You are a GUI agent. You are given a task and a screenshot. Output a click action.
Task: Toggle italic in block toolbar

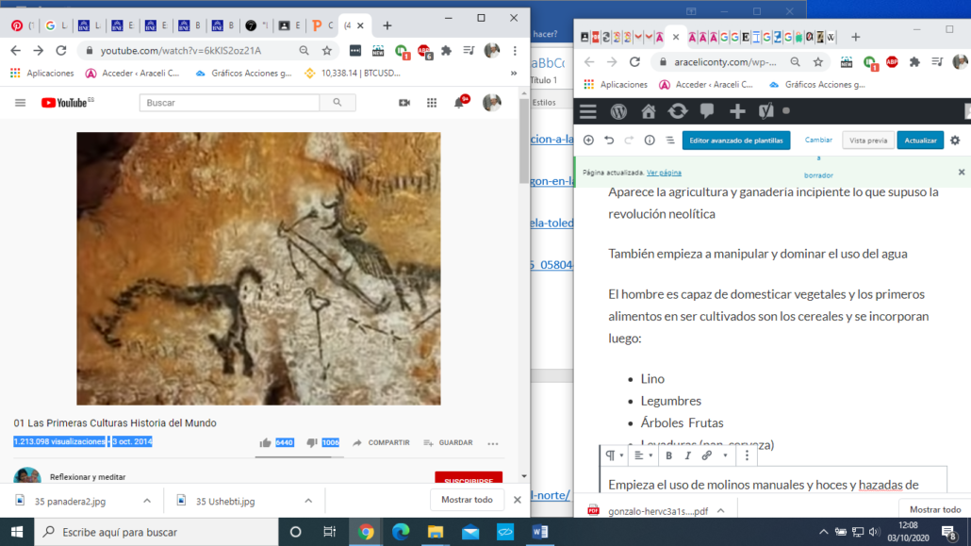pos(687,455)
